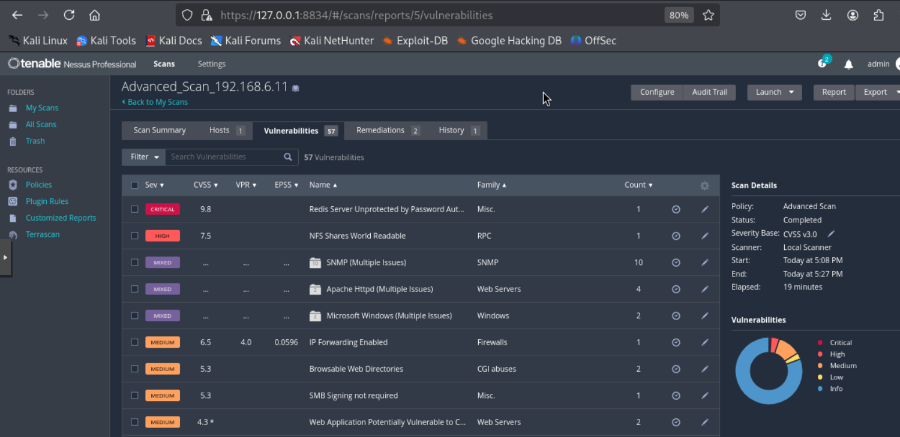Switch to the Remediations tab

point(387,130)
